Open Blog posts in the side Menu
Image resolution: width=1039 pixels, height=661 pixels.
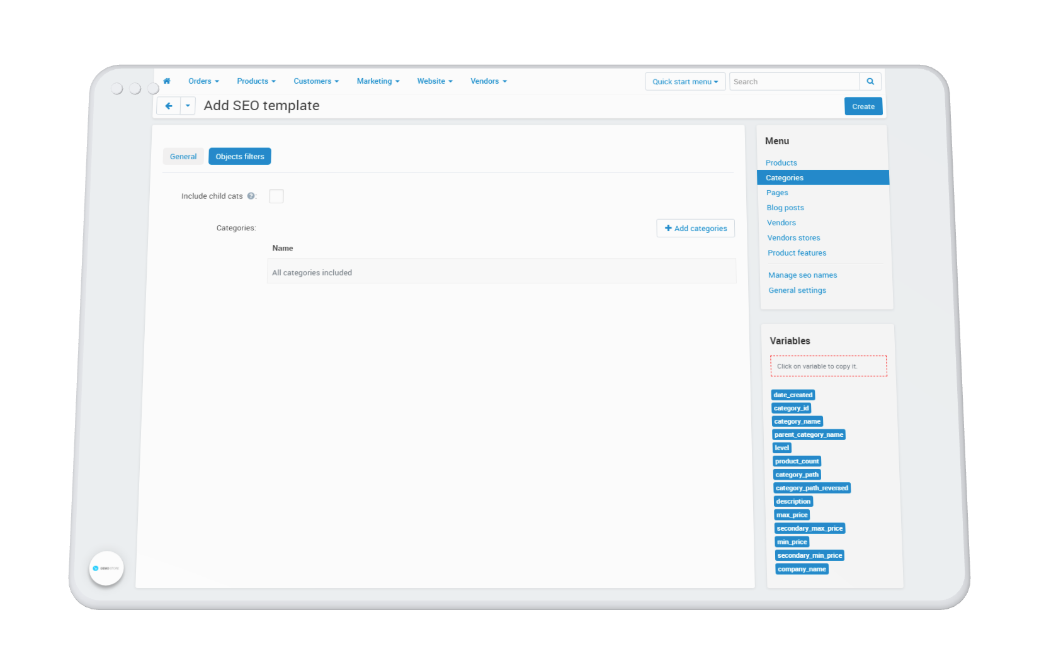click(x=785, y=208)
